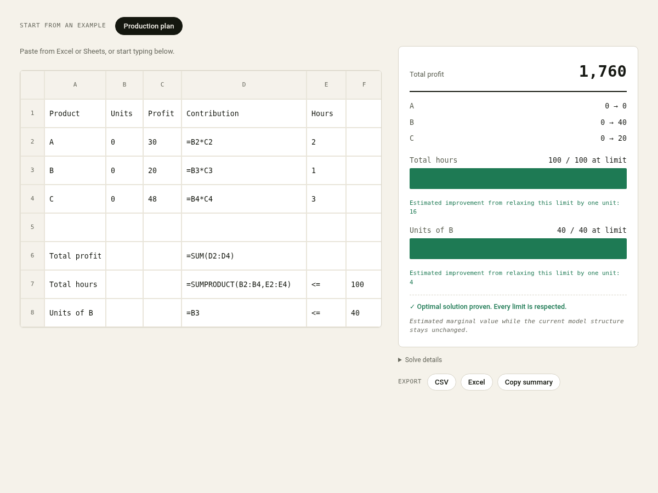Select product A name cell
This screenshot has height=493, width=658.
tap(75, 142)
